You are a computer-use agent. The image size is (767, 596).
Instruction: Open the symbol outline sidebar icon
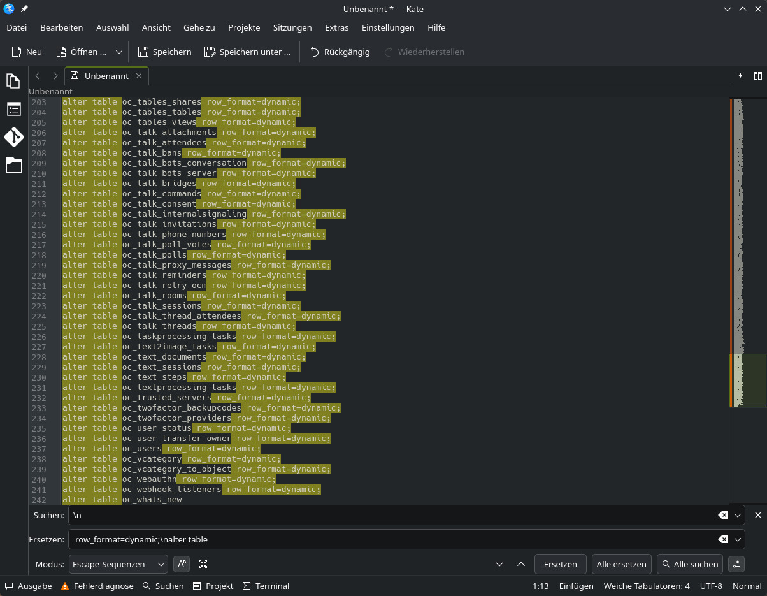point(13,109)
